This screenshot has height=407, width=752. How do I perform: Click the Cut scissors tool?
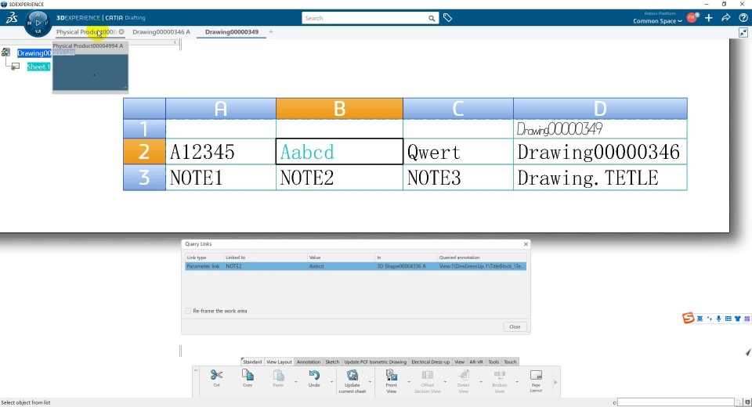[x=216, y=376]
